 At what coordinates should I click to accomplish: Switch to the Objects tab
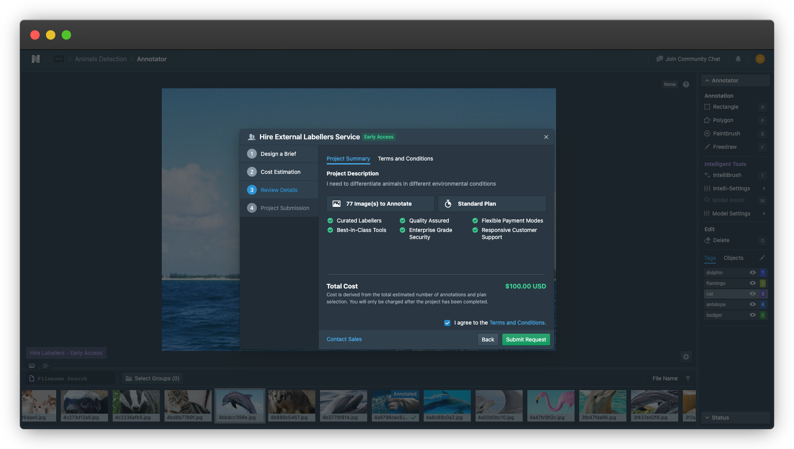734,258
